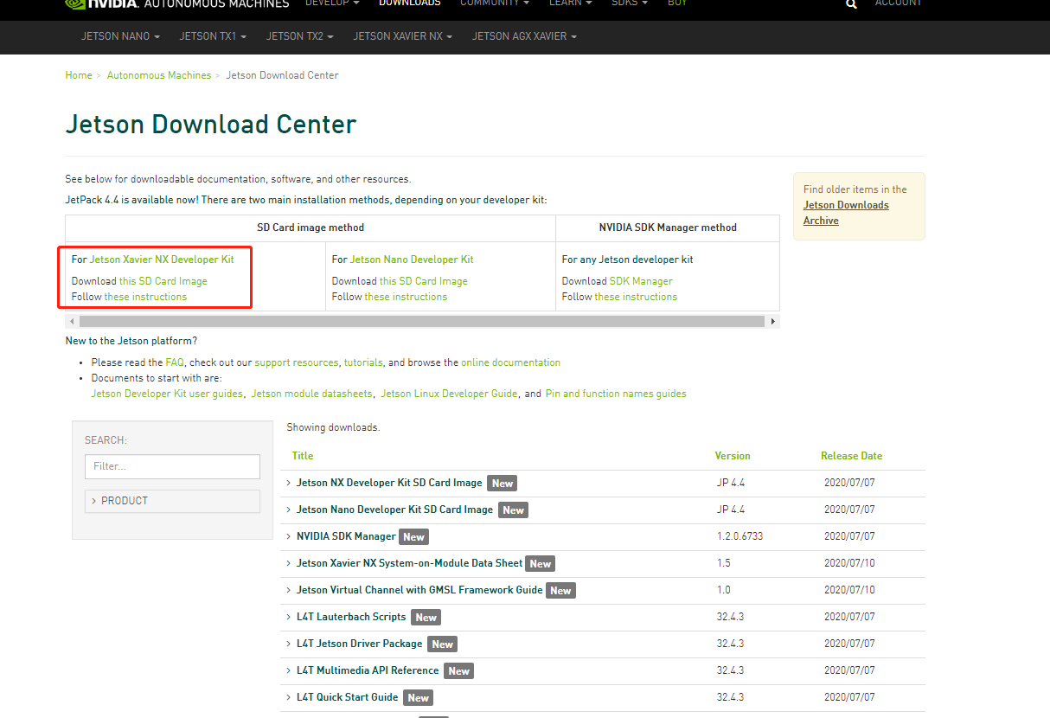The height and width of the screenshot is (718, 1050).
Task: Open the support resources link
Action: click(x=298, y=362)
